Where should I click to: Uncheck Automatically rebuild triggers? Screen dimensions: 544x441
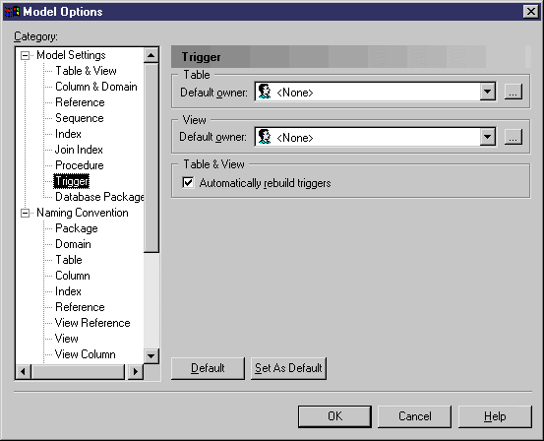pyautogui.click(x=188, y=183)
